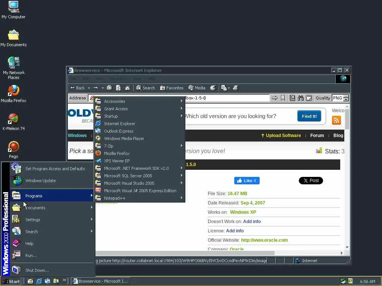Expand Startup submenu
The height and width of the screenshot is (286, 382).
[140, 116]
